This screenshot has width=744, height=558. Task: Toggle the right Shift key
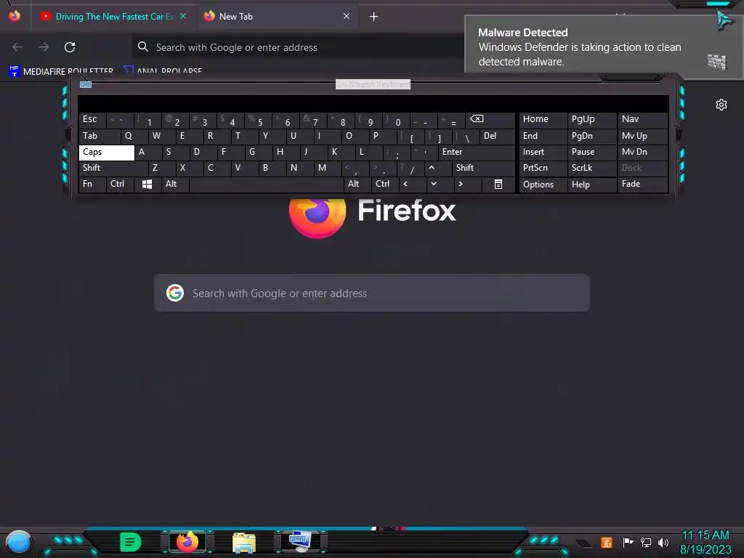click(x=483, y=168)
